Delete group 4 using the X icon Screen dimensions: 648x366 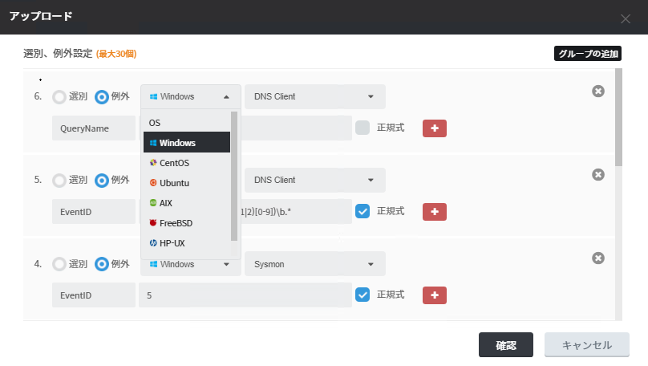[597, 258]
